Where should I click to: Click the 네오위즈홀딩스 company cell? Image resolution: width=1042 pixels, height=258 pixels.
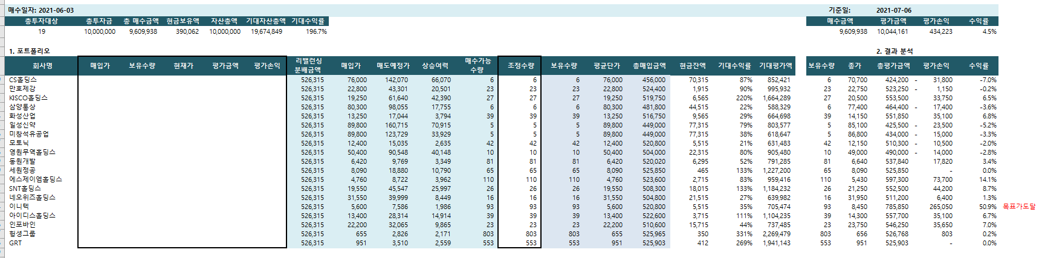click(32, 198)
